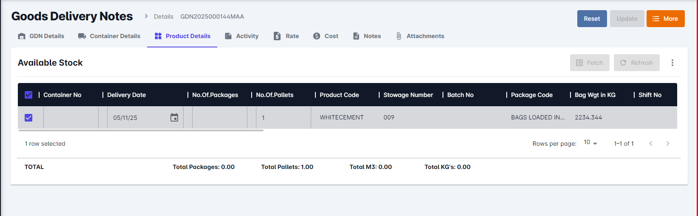Click the Cost dollar coin icon
Screen dimensions: 698x216
317,36
